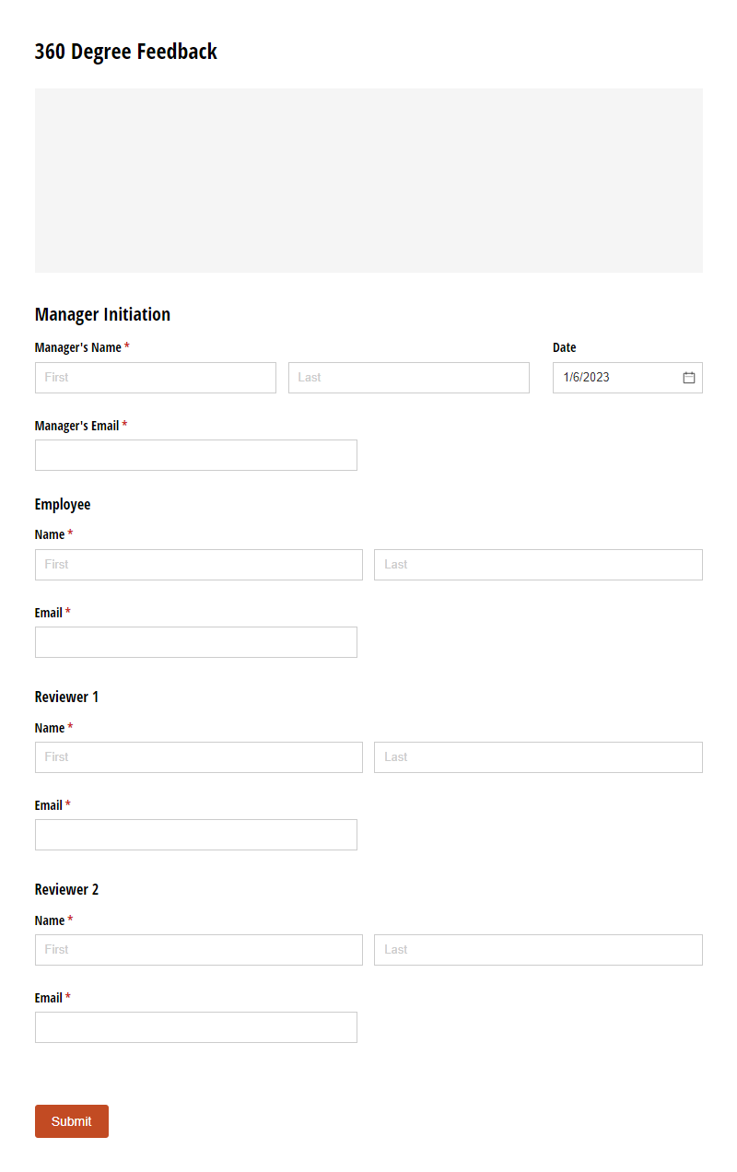The image size is (737, 1172).
Task: Click Reviewer 1's Email input box
Action: click(195, 834)
